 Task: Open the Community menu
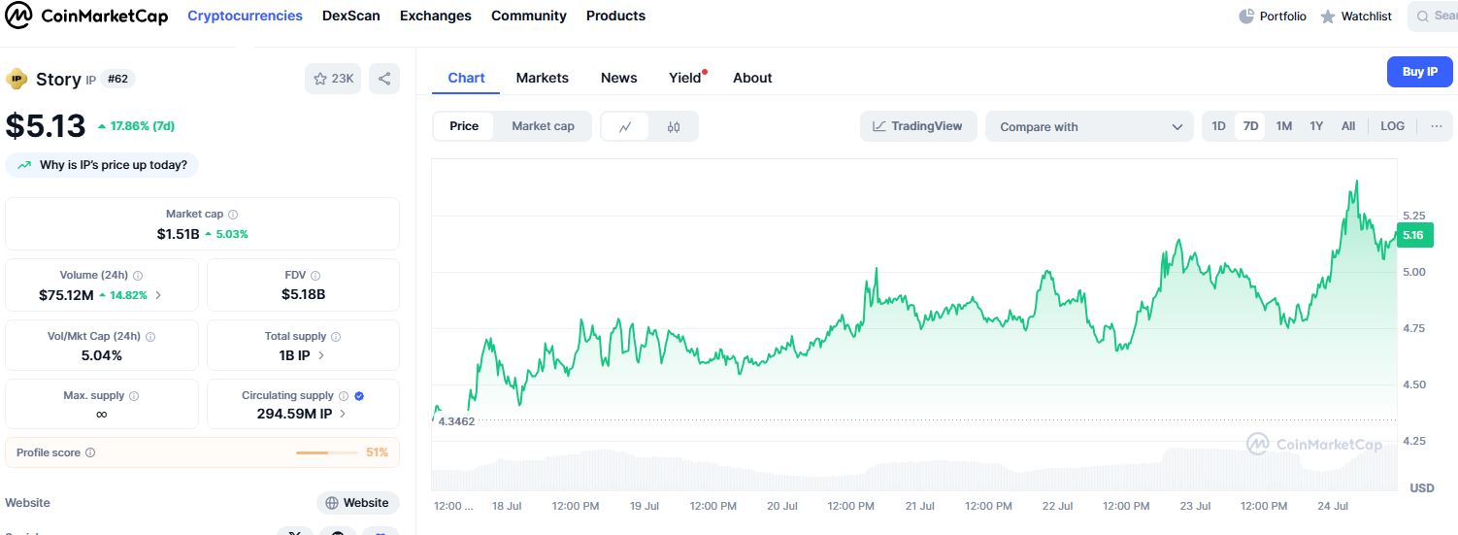coord(529,16)
